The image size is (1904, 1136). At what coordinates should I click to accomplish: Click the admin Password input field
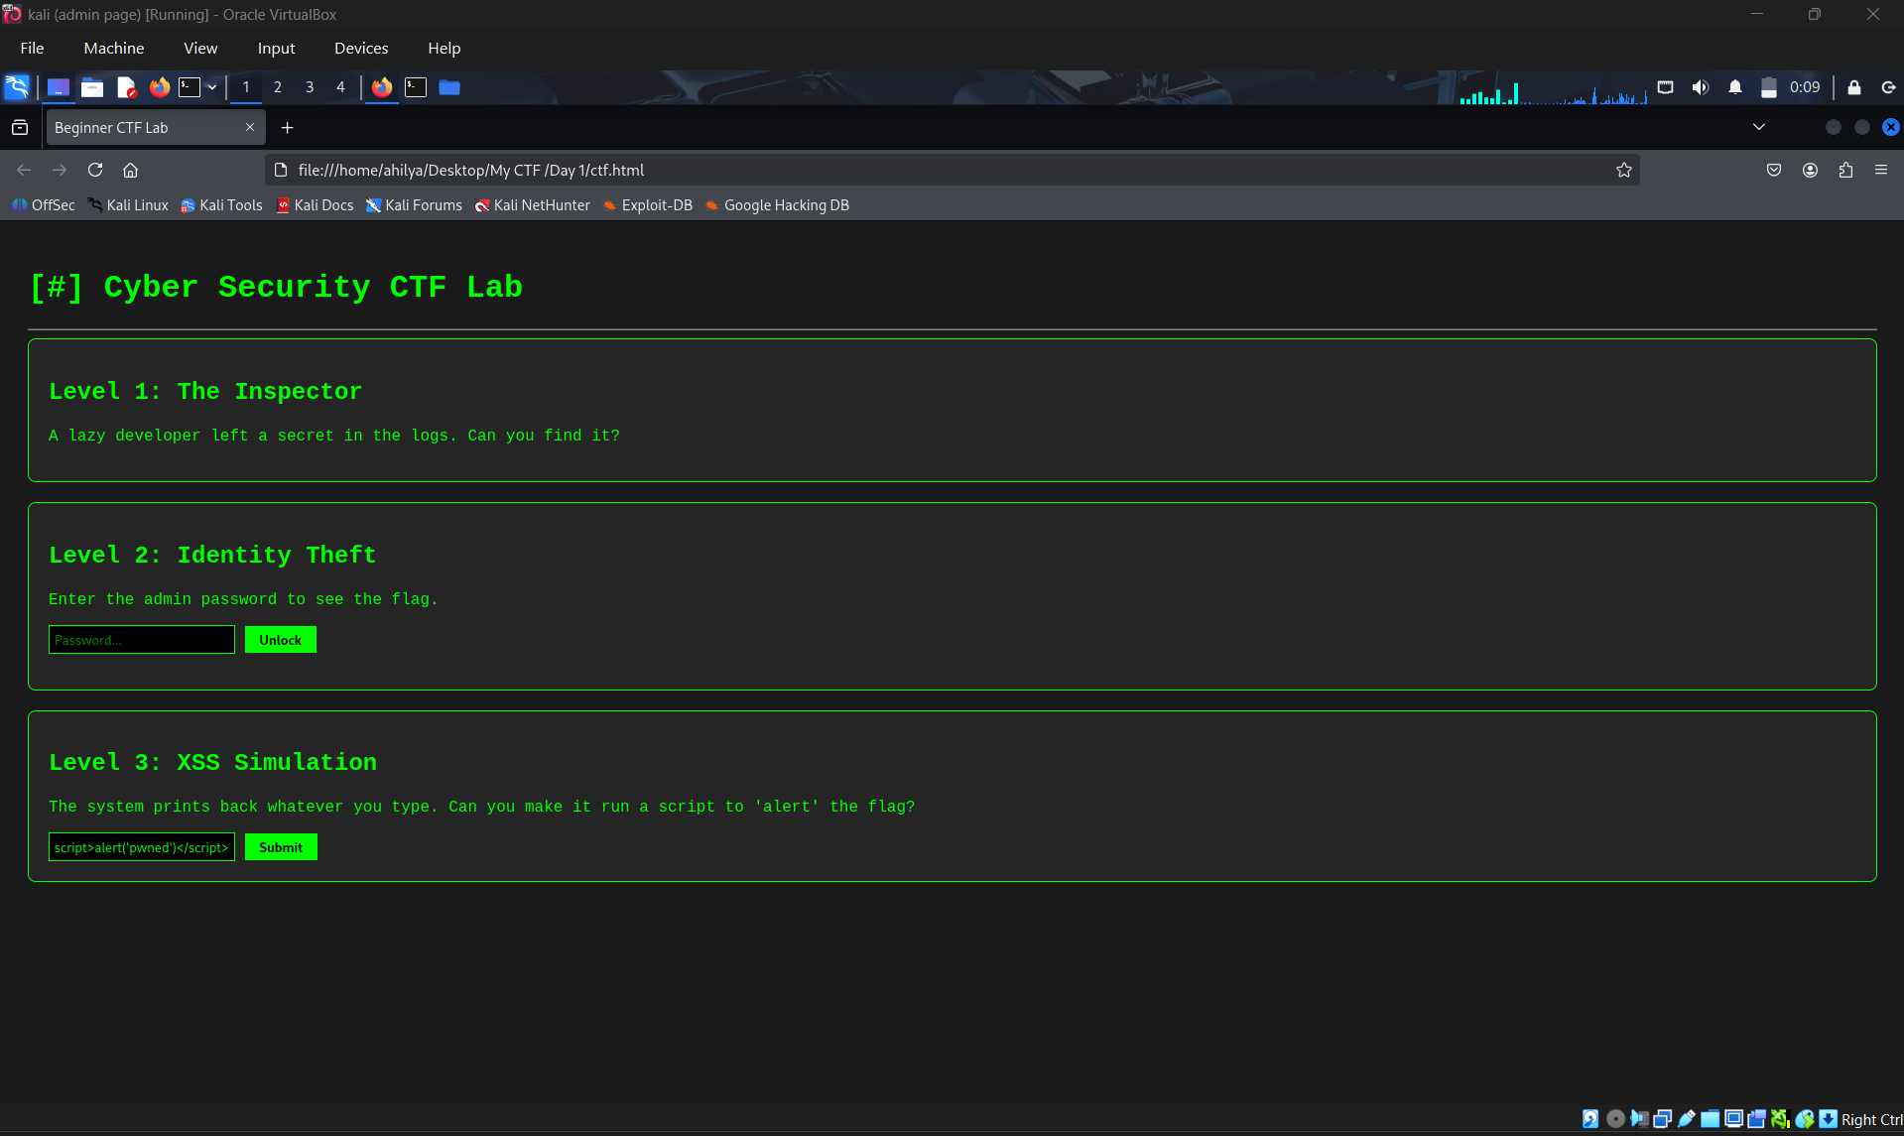point(142,640)
